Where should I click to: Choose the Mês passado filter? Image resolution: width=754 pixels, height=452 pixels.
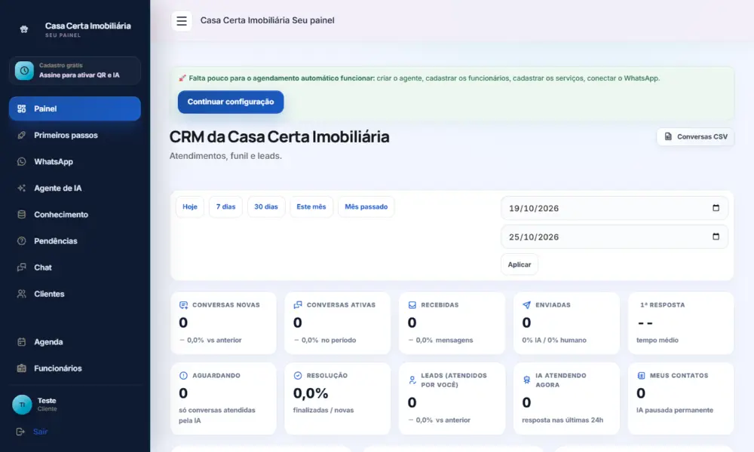point(366,206)
